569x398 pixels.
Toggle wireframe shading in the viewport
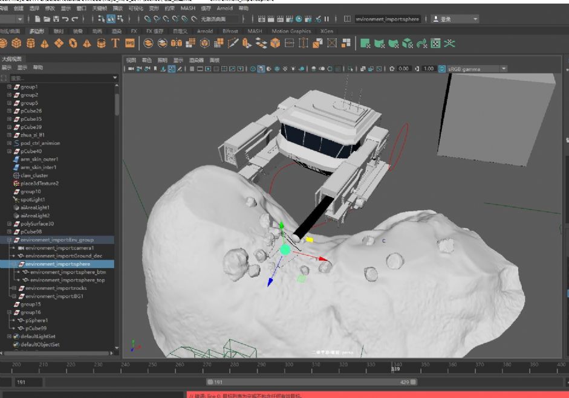point(253,69)
